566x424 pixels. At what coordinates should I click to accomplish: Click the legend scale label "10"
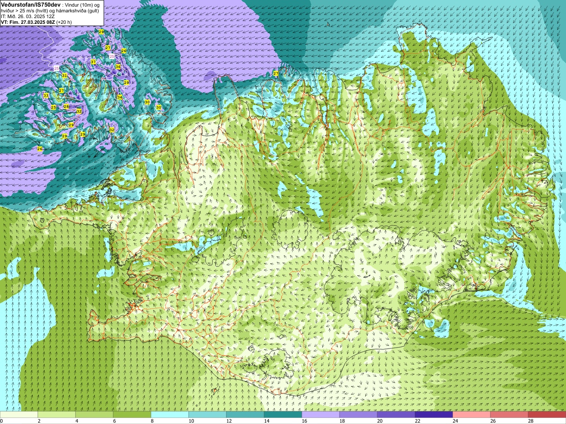pos(191,421)
